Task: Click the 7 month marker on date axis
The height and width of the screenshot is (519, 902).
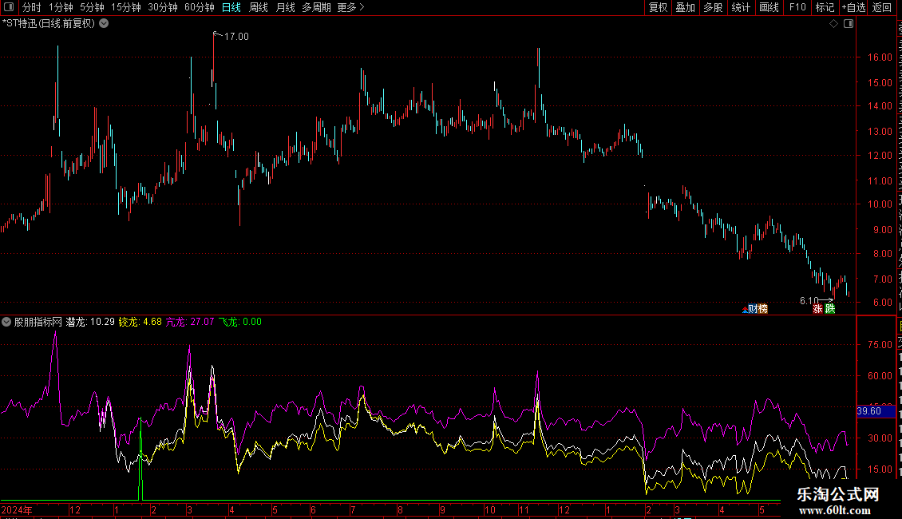Action: 353,510
